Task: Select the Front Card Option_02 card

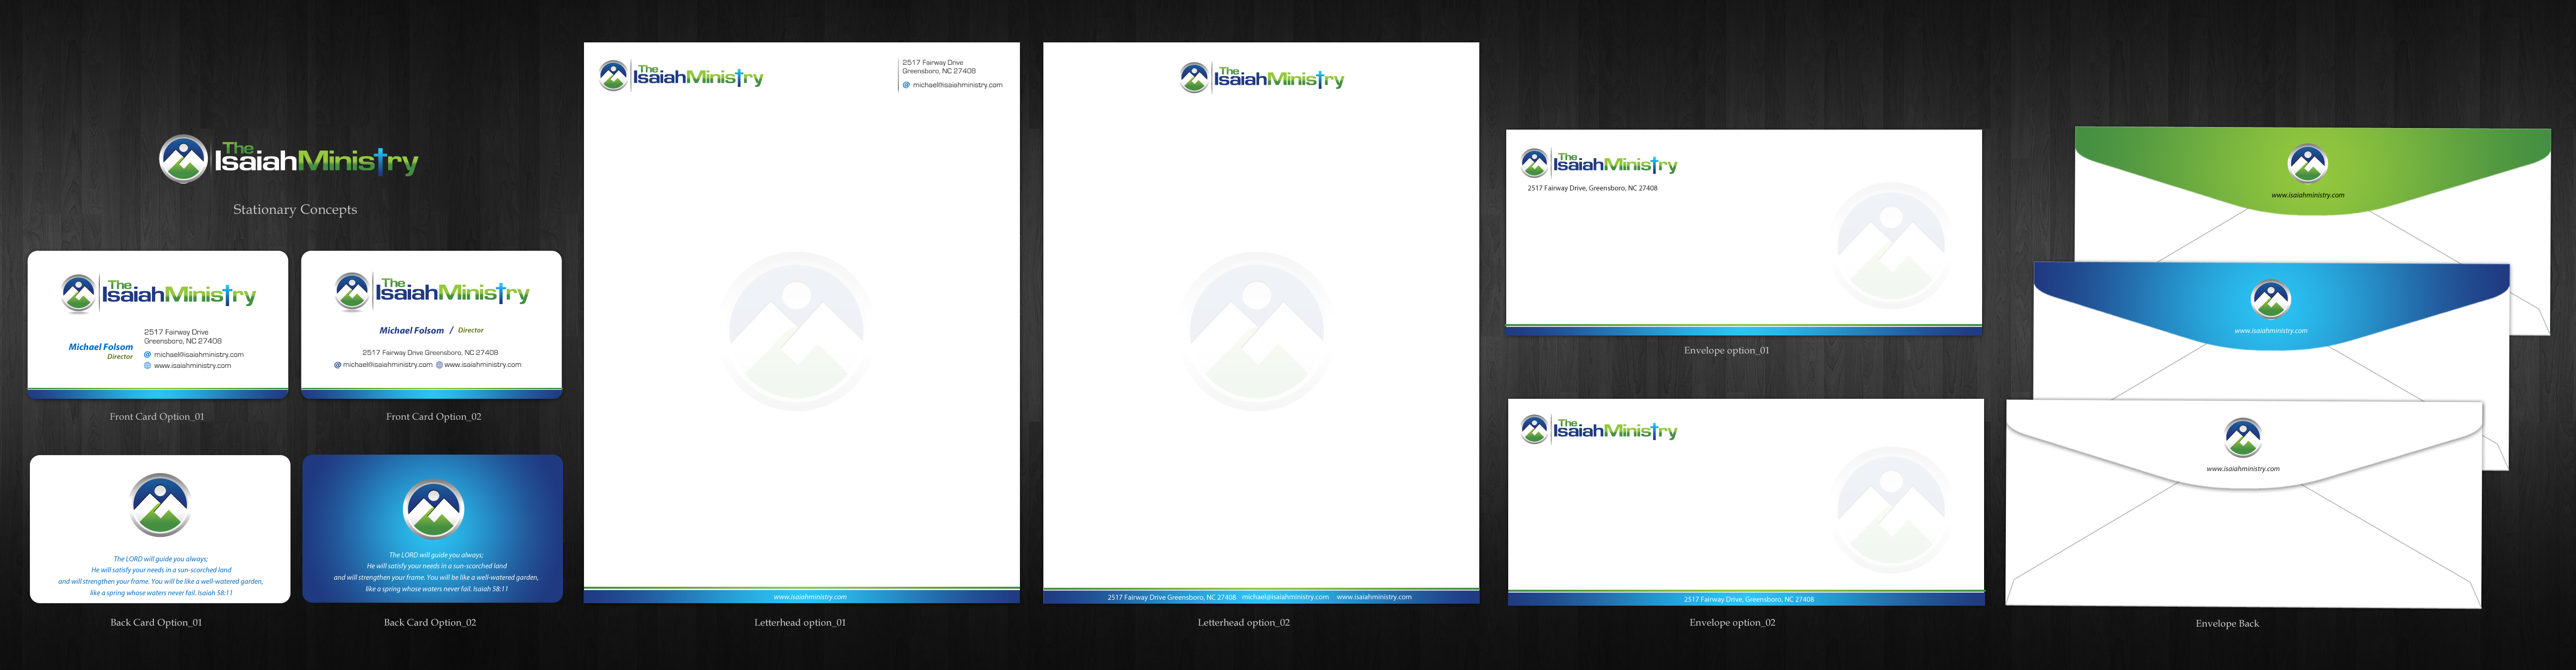Action: tap(431, 324)
